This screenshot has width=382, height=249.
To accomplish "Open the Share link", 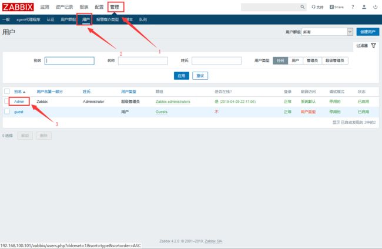I will tap(336, 7).
